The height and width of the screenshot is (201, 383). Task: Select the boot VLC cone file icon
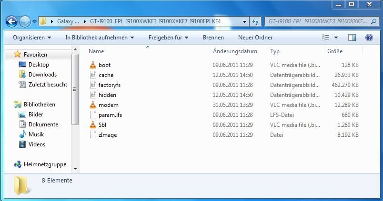coord(93,65)
